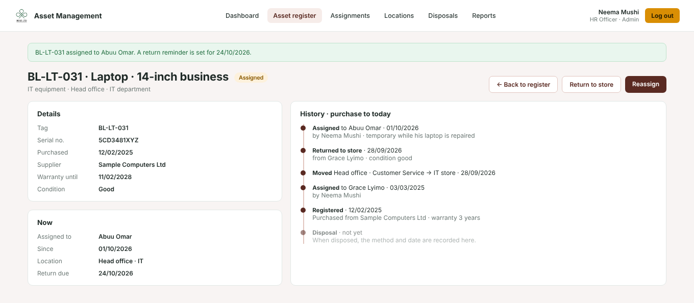Click the greyed Disposal timeline dot
Screen dimensions: 694x303
303,233
